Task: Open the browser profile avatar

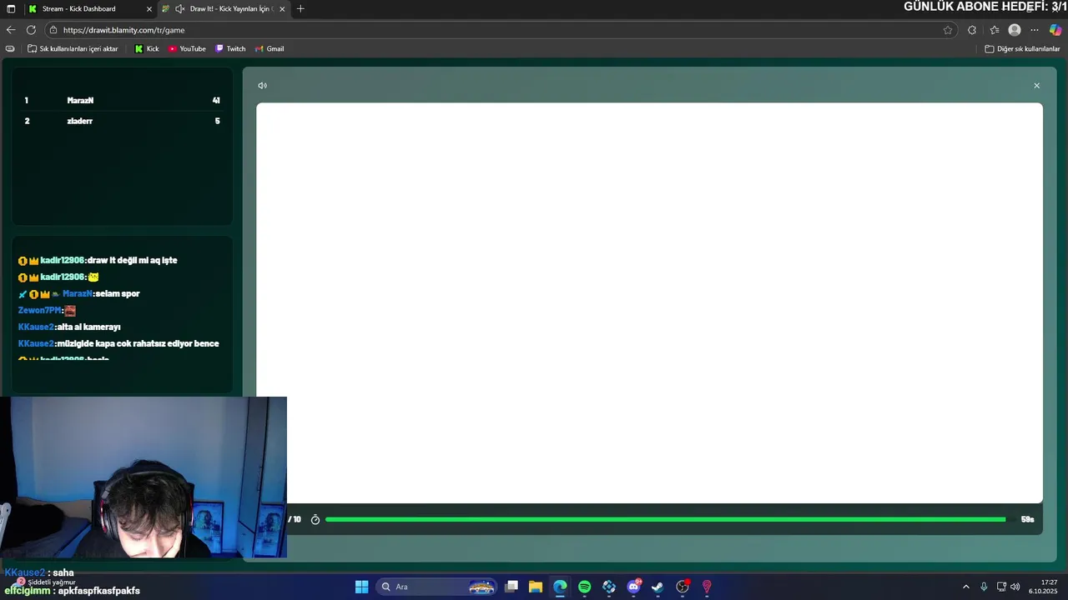Action: tap(1015, 30)
